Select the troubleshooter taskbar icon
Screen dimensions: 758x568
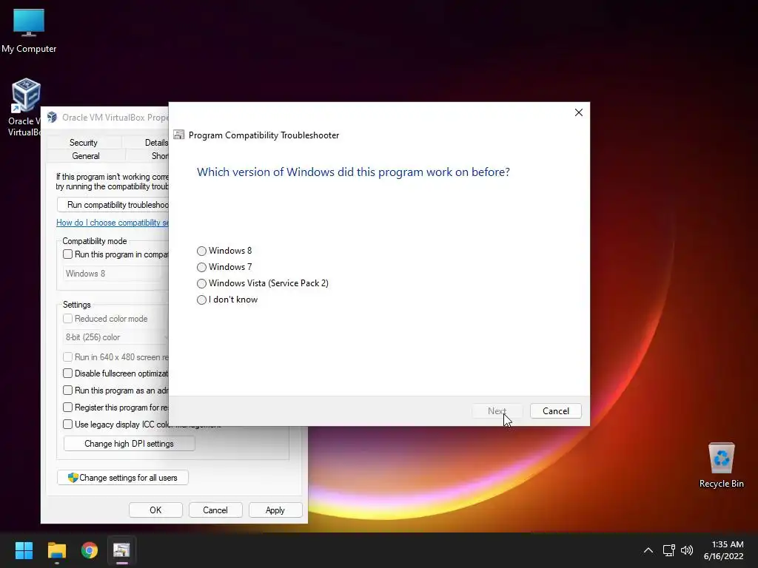click(x=121, y=550)
